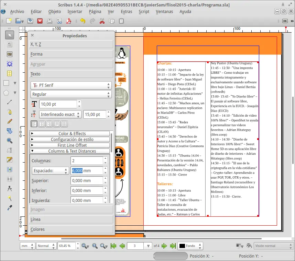
Task: Export as PDF from the toolbar
Action: (69, 21)
